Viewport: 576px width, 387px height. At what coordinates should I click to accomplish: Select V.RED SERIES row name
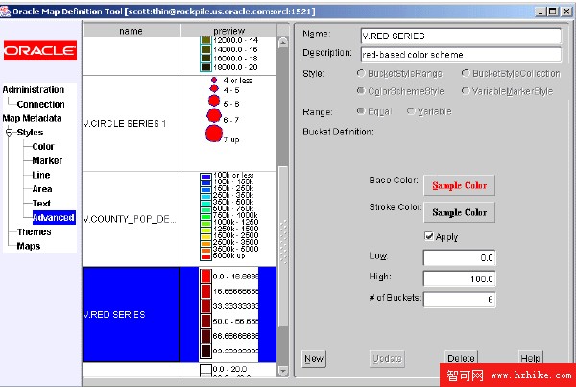click(132, 315)
